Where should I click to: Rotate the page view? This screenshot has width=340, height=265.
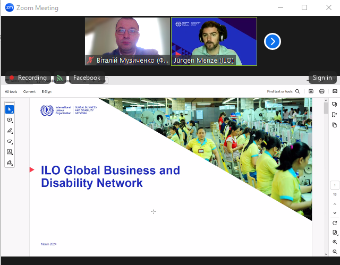coord(335,223)
